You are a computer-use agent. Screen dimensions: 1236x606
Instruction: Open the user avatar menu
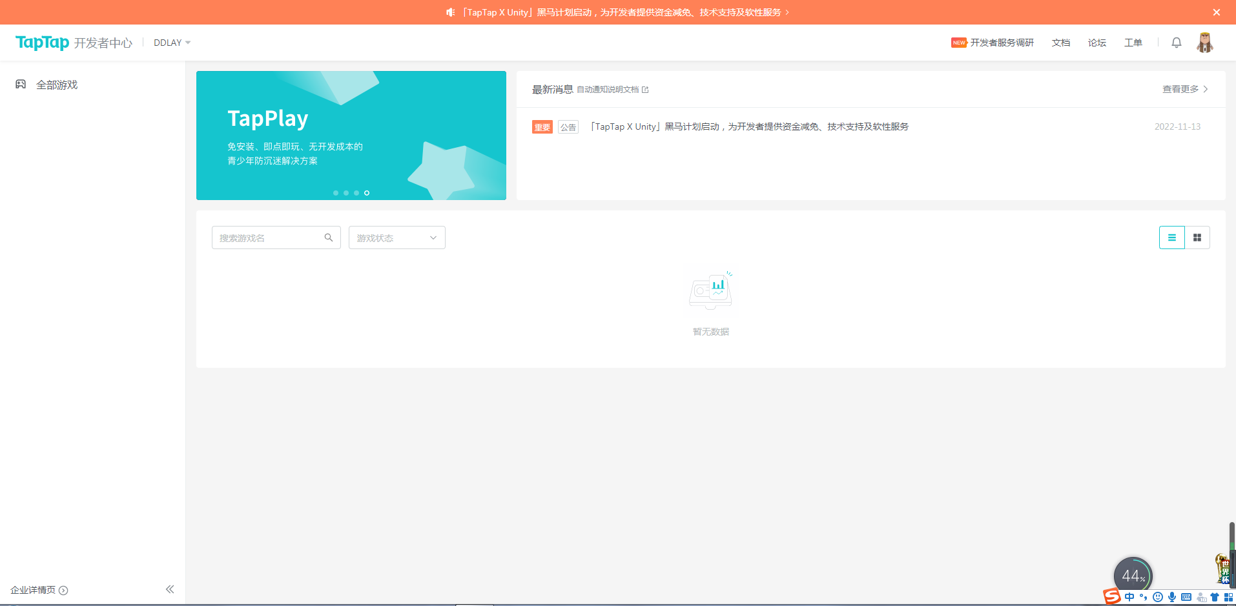(x=1205, y=43)
